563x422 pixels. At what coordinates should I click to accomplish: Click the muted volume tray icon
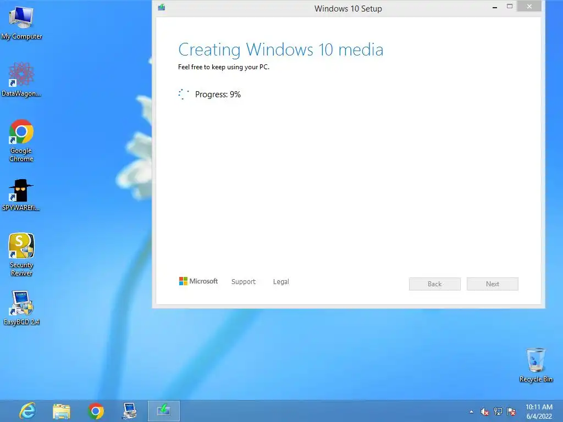click(484, 412)
